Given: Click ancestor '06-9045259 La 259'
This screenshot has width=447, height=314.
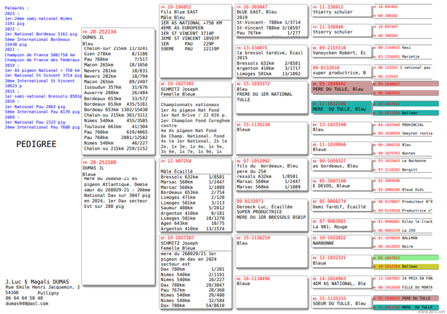Looking at the screenshot, I should click(x=394, y=230).
